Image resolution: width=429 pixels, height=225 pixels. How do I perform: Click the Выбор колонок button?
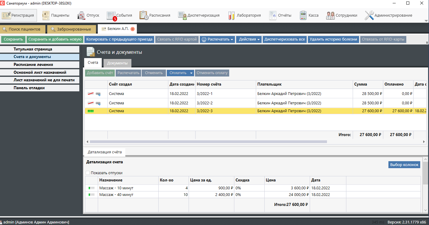404,165
